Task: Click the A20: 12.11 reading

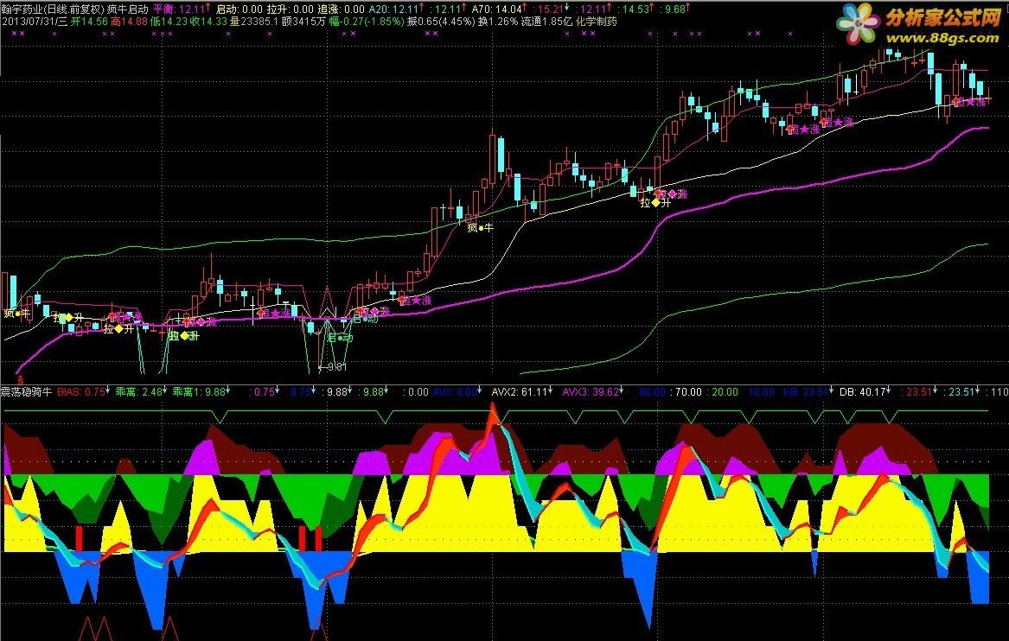Action: (395, 9)
